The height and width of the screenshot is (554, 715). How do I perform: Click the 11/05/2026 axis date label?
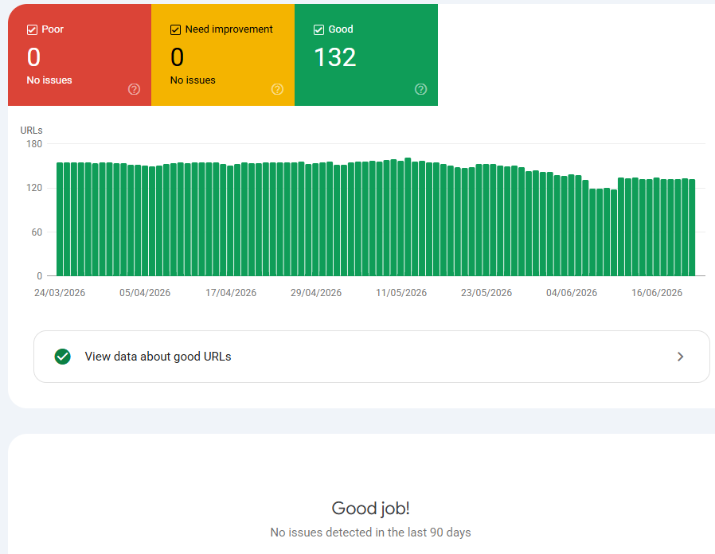click(401, 293)
